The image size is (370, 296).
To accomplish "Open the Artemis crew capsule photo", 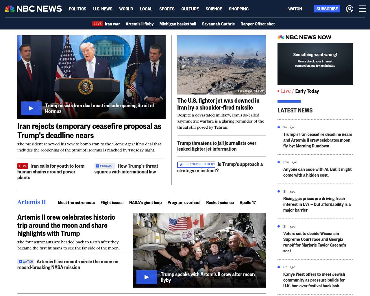I will (199, 250).
